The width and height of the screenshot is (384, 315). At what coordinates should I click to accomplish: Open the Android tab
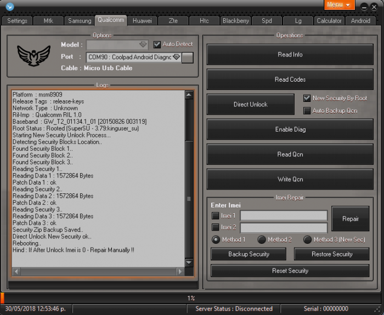(360, 21)
